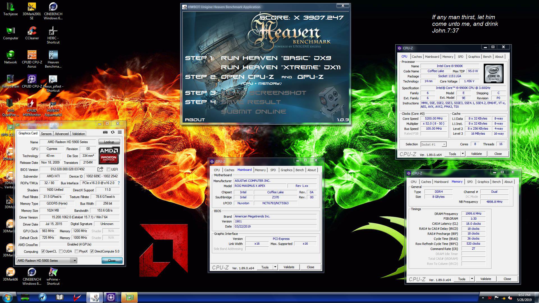Open the Socket #1 selection dropdown in CPU-Z
This screenshot has height=303, width=539.
coord(433,144)
